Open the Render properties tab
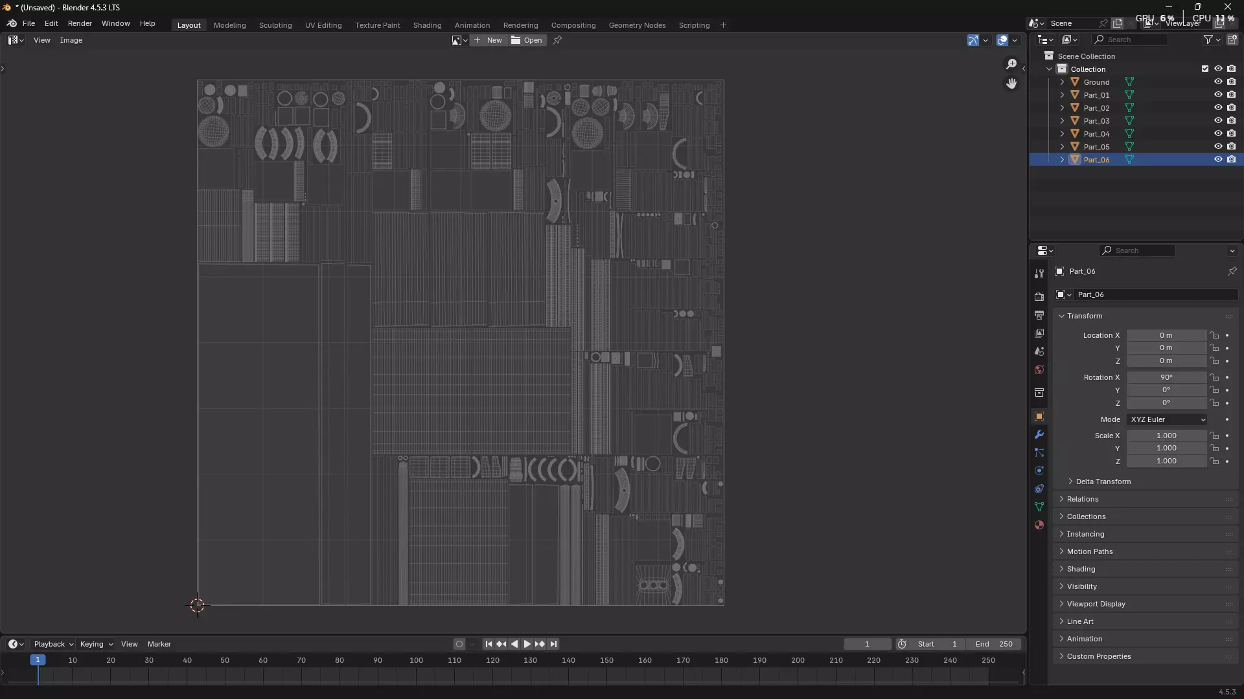 click(x=1039, y=297)
